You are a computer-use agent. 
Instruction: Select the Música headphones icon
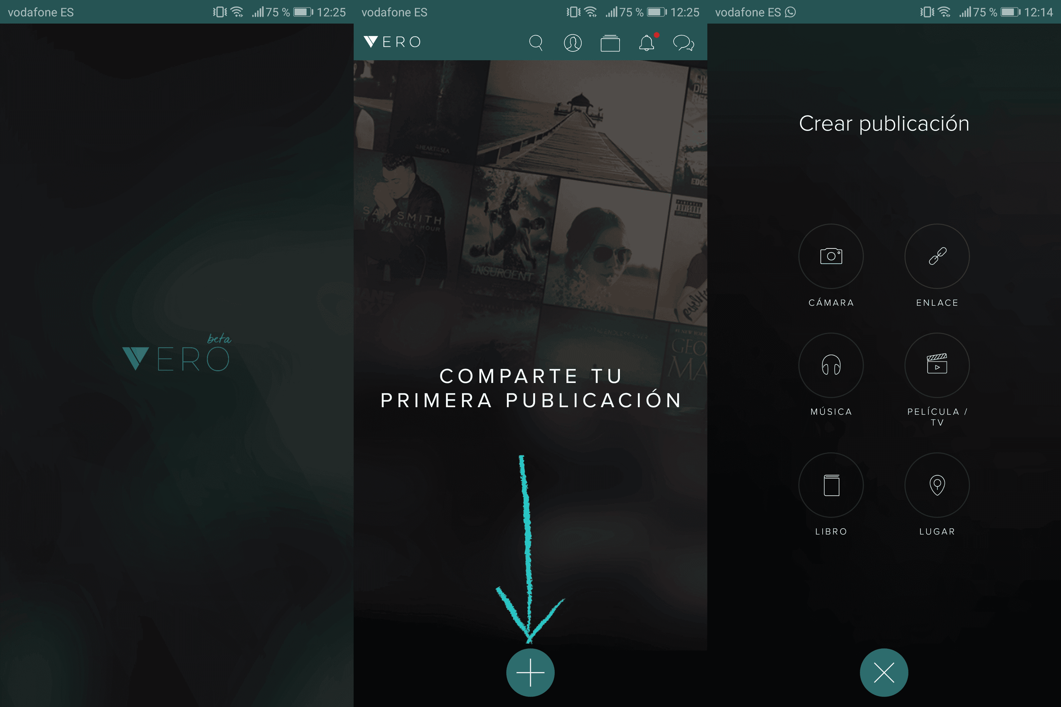(x=831, y=365)
